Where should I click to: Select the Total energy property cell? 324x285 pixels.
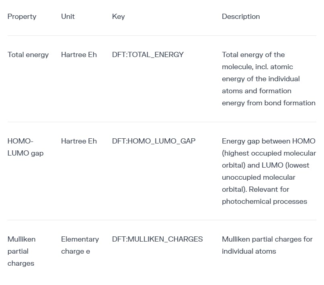pos(28,55)
